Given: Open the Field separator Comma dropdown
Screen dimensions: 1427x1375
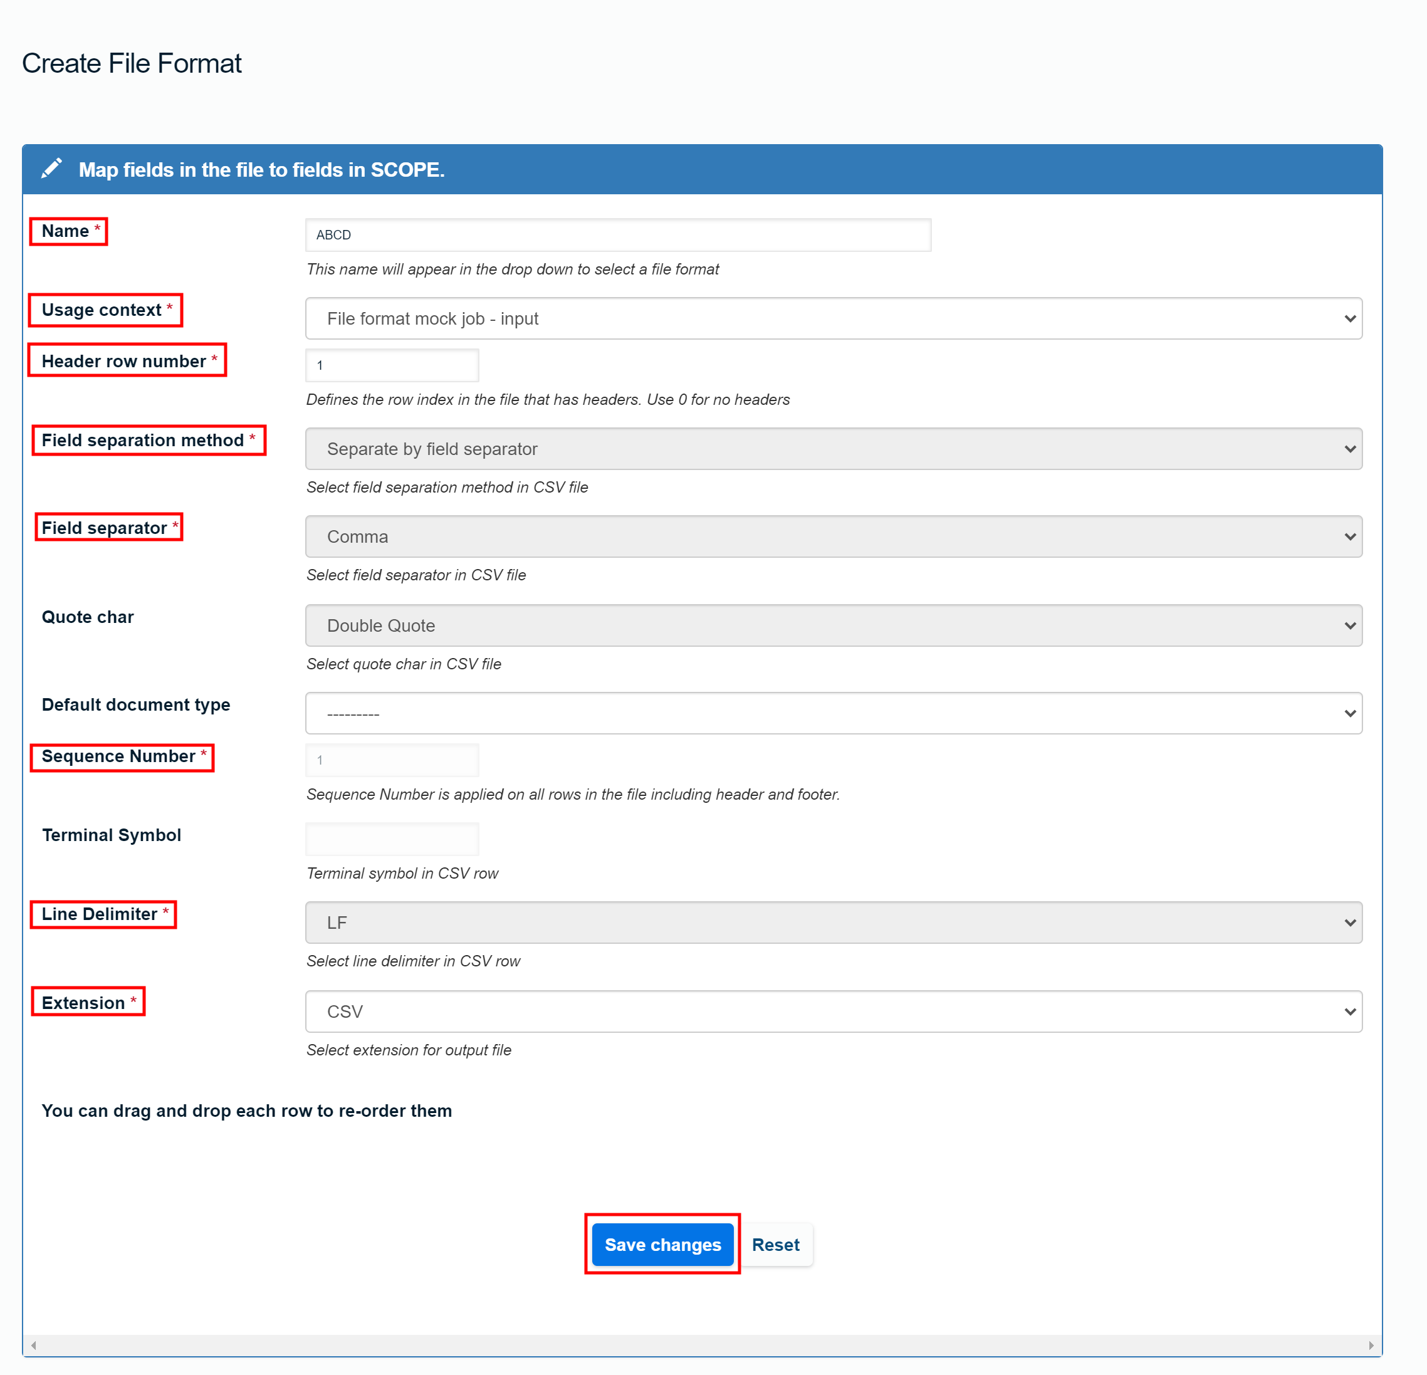Looking at the screenshot, I should [834, 536].
